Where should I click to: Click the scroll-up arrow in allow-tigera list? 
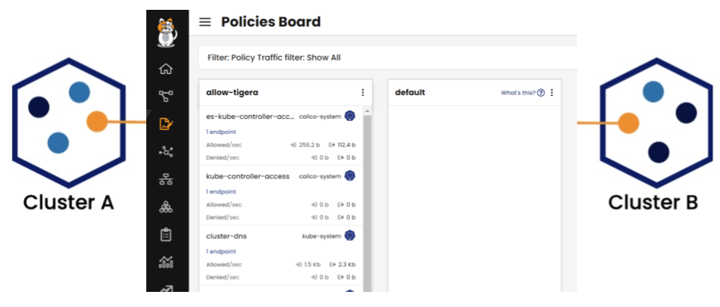367,111
